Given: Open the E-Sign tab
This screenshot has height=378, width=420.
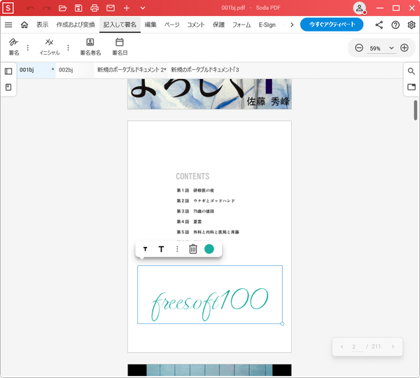Looking at the screenshot, I should click(x=267, y=25).
